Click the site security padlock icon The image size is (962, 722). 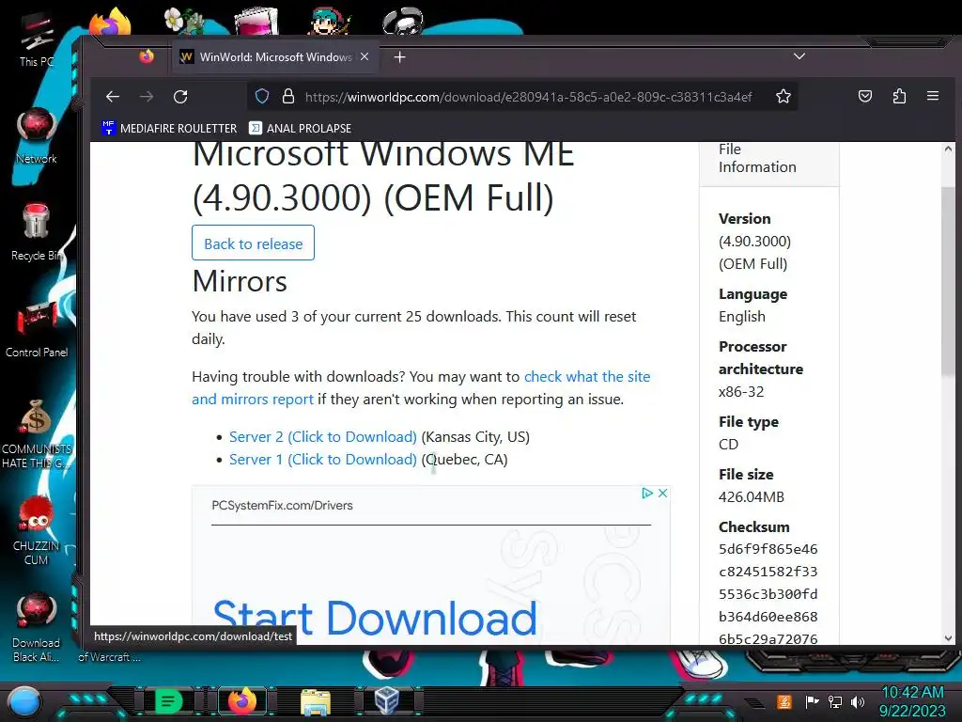point(287,97)
